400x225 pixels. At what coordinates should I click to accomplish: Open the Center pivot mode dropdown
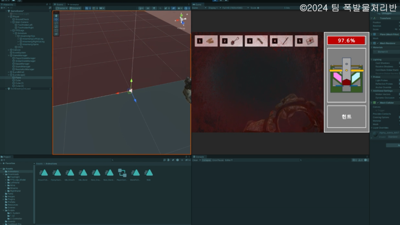click(x=62, y=8)
